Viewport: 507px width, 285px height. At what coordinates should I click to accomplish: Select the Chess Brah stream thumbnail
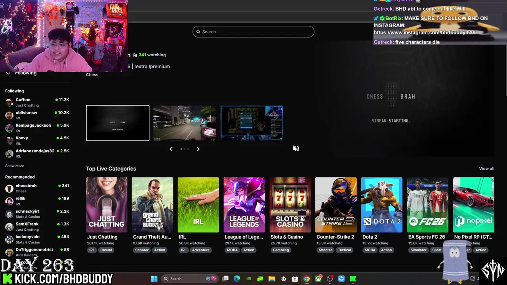118,123
